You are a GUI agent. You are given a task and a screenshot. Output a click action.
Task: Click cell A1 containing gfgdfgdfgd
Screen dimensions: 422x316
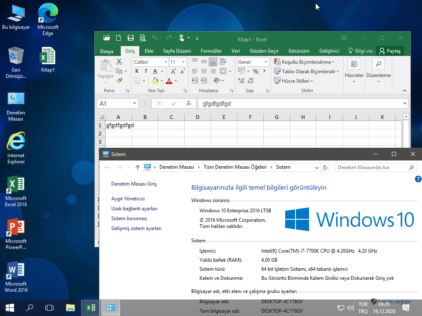[x=118, y=125]
